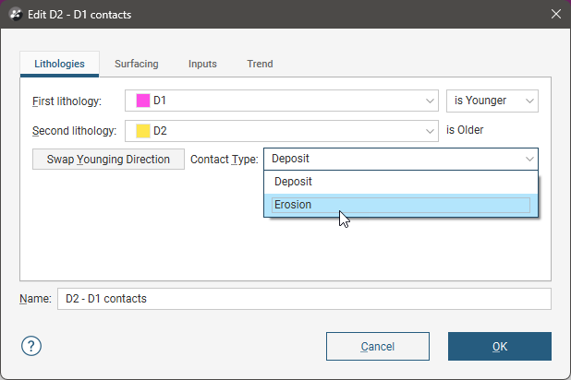571x380 pixels.
Task: Collapse the Contact Type combo box
Action: pyautogui.click(x=400, y=160)
